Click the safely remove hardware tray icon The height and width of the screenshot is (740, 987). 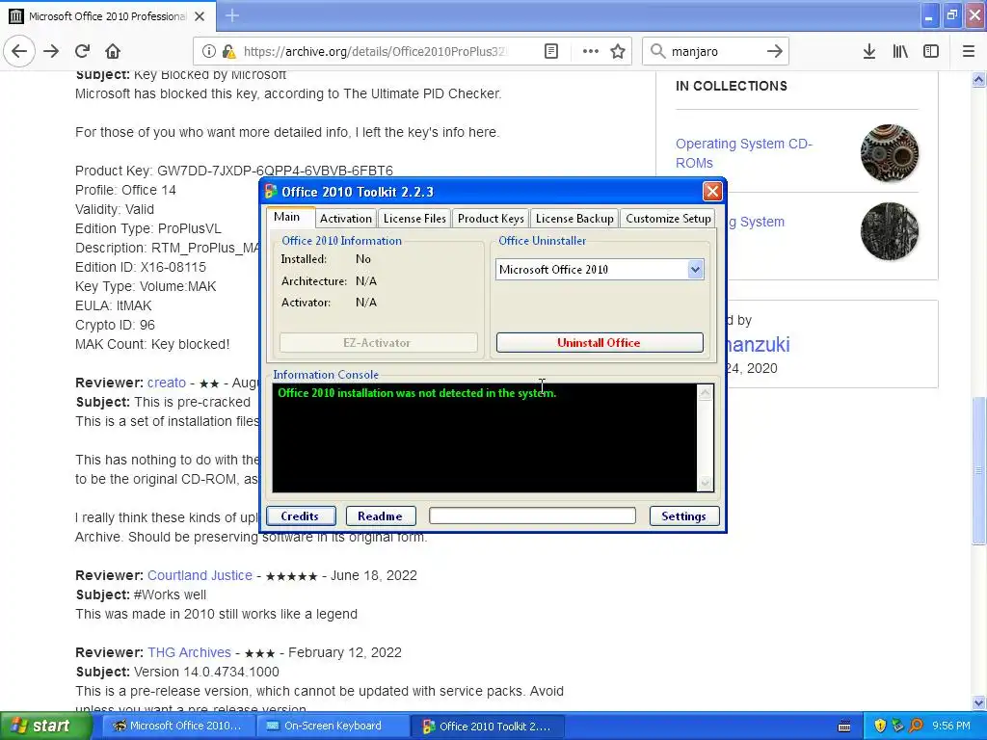click(897, 727)
